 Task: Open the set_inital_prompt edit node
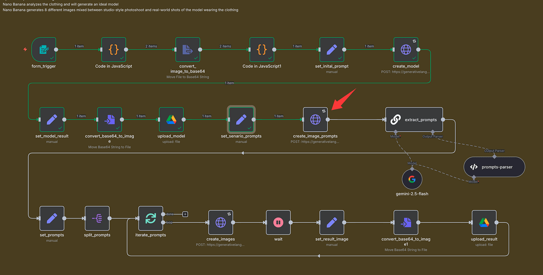[x=332, y=50]
